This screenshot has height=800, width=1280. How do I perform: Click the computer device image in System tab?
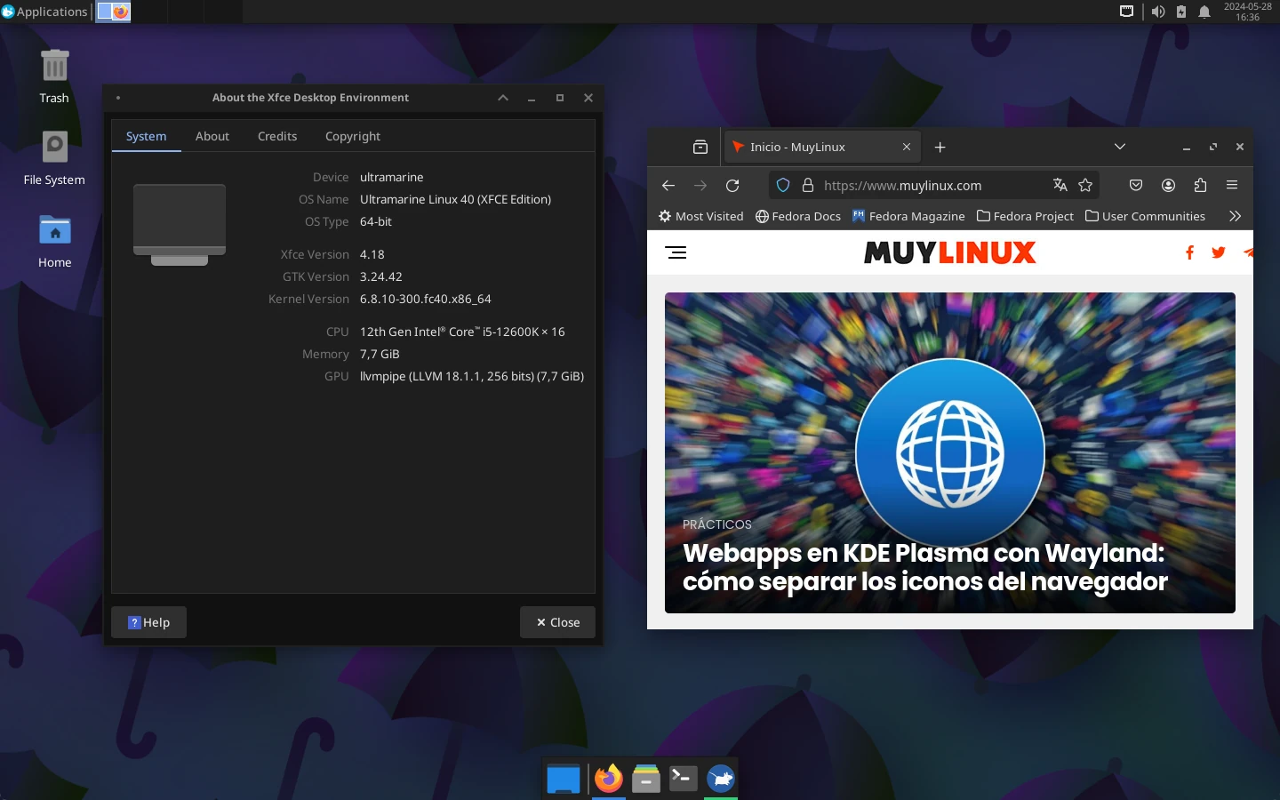coord(180,224)
